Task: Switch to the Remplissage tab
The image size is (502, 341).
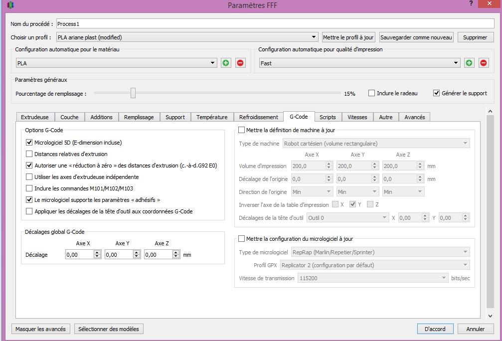Action: (139, 117)
